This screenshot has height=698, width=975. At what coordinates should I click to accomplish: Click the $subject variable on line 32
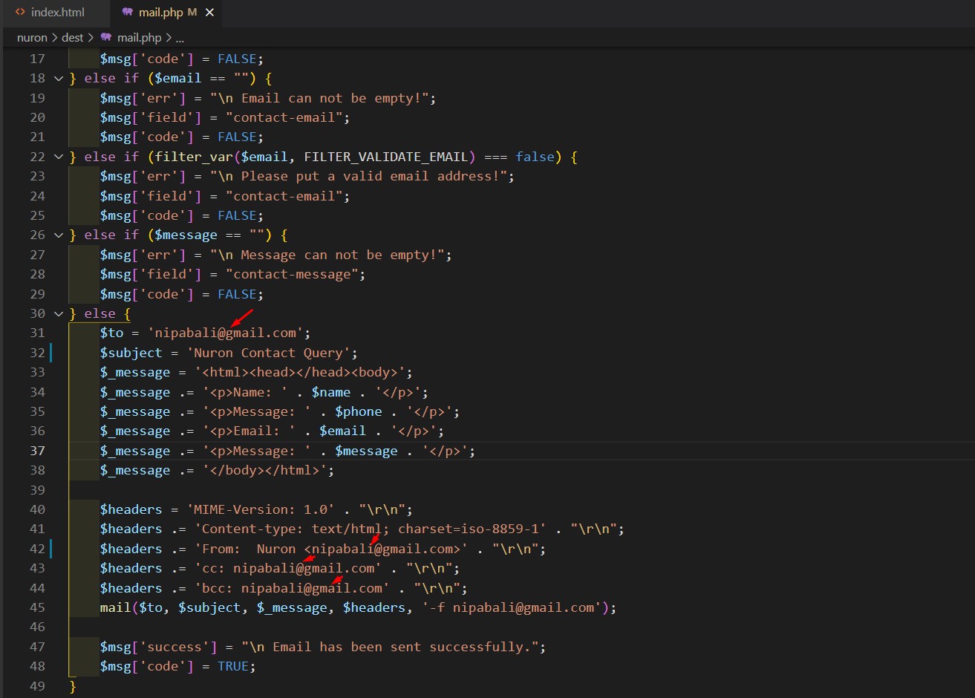(131, 353)
